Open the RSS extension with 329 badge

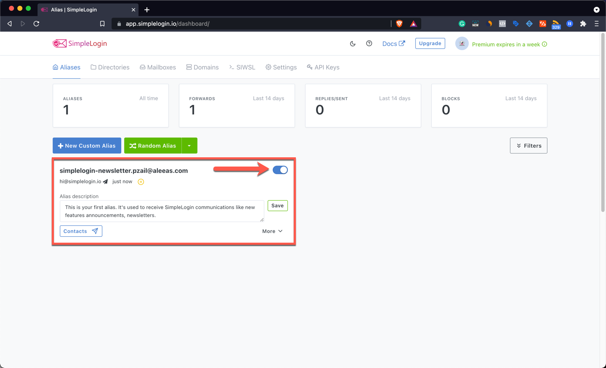pos(556,24)
